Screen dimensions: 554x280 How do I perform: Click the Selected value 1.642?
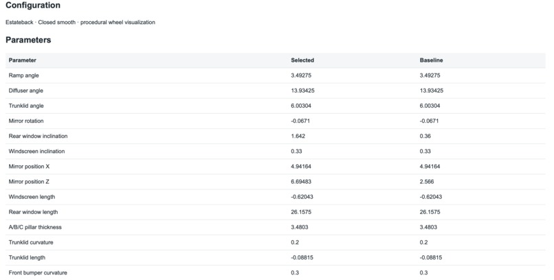point(298,136)
